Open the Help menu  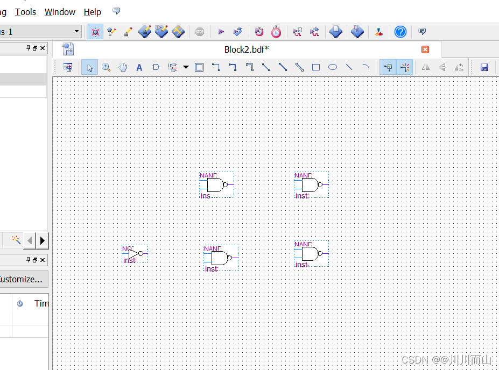92,12
